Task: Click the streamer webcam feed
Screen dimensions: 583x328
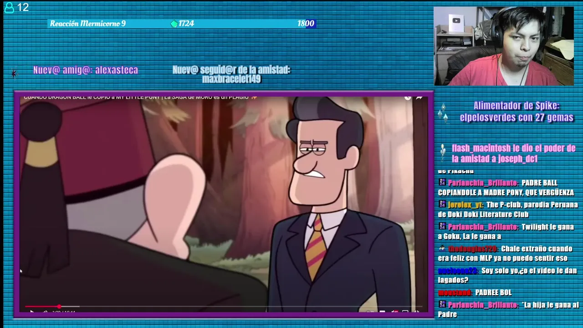Action: click(504, 46)
